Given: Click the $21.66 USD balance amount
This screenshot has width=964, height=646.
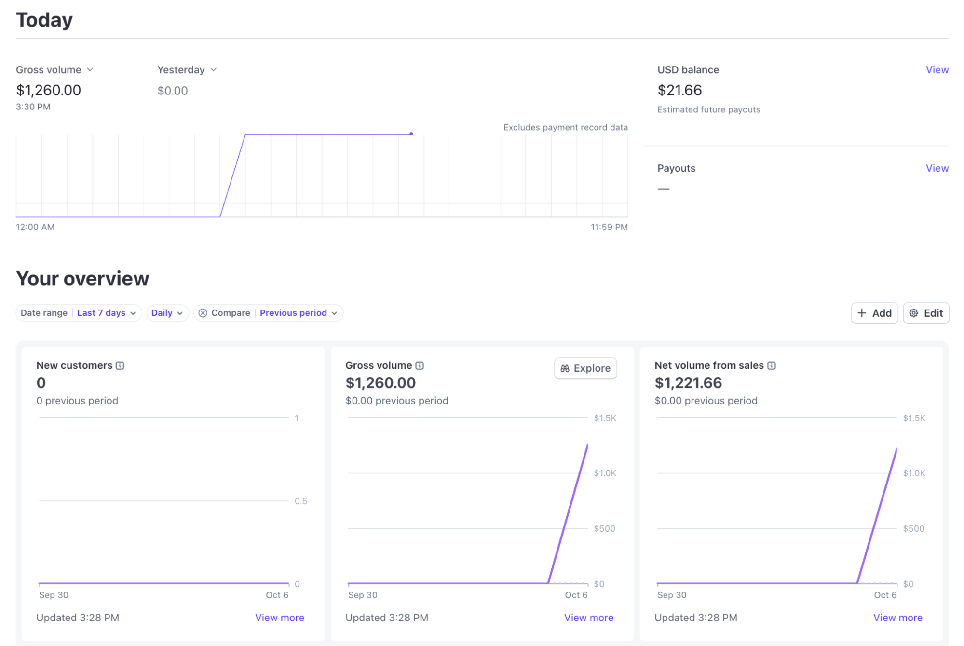Looking at the screenshot, I should click(679, 90).
